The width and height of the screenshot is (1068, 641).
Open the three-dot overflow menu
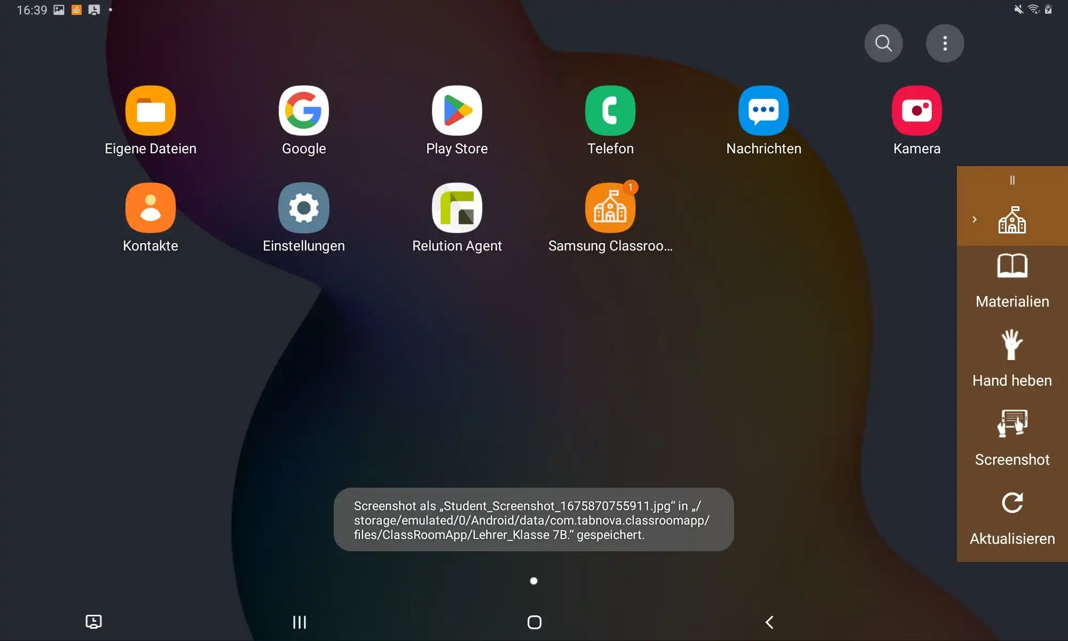click(945, 43)
